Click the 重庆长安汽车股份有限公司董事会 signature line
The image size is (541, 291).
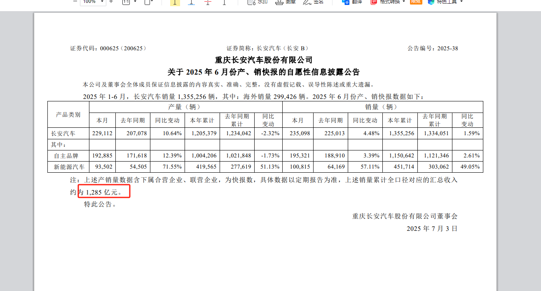point(405,216)
